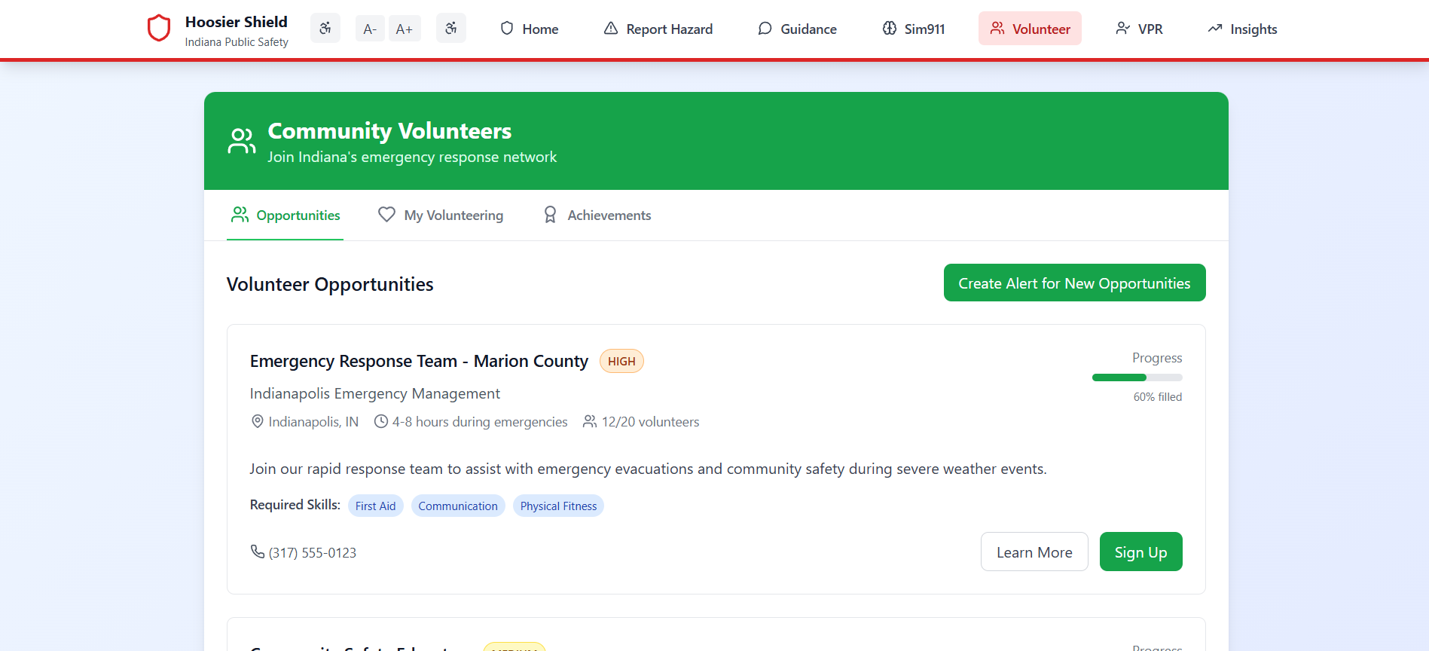Click the HIGH priority badge

click(621, 361)
